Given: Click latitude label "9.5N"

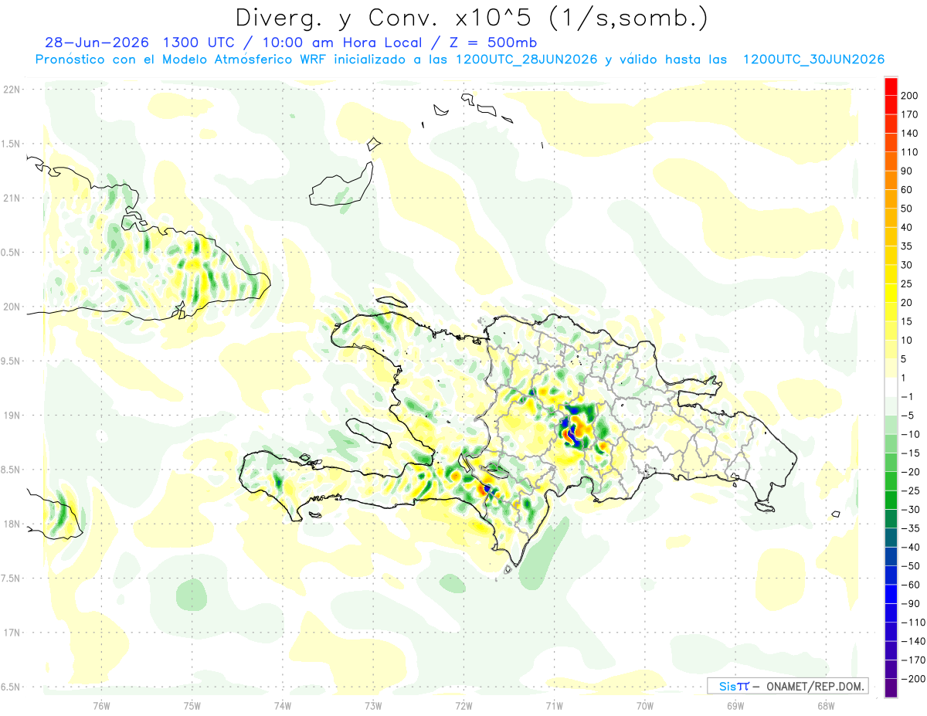Looking at the screenshot, I should click(11, 361).
